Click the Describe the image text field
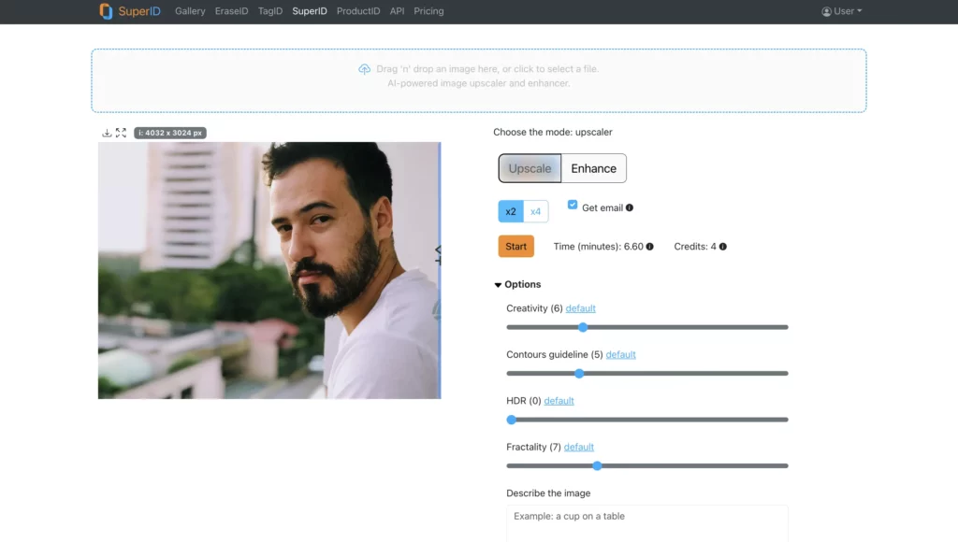This screenshot has height=542, width=958. tap(646, 523)
